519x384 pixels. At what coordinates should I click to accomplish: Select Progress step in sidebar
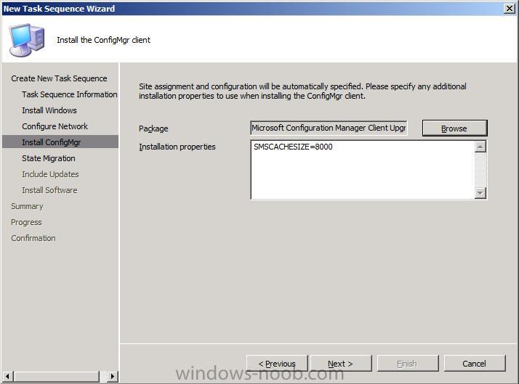point(26,222)
